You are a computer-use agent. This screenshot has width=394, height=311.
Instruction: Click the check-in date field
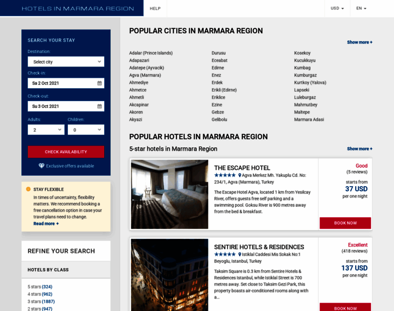tap(66, 83)
